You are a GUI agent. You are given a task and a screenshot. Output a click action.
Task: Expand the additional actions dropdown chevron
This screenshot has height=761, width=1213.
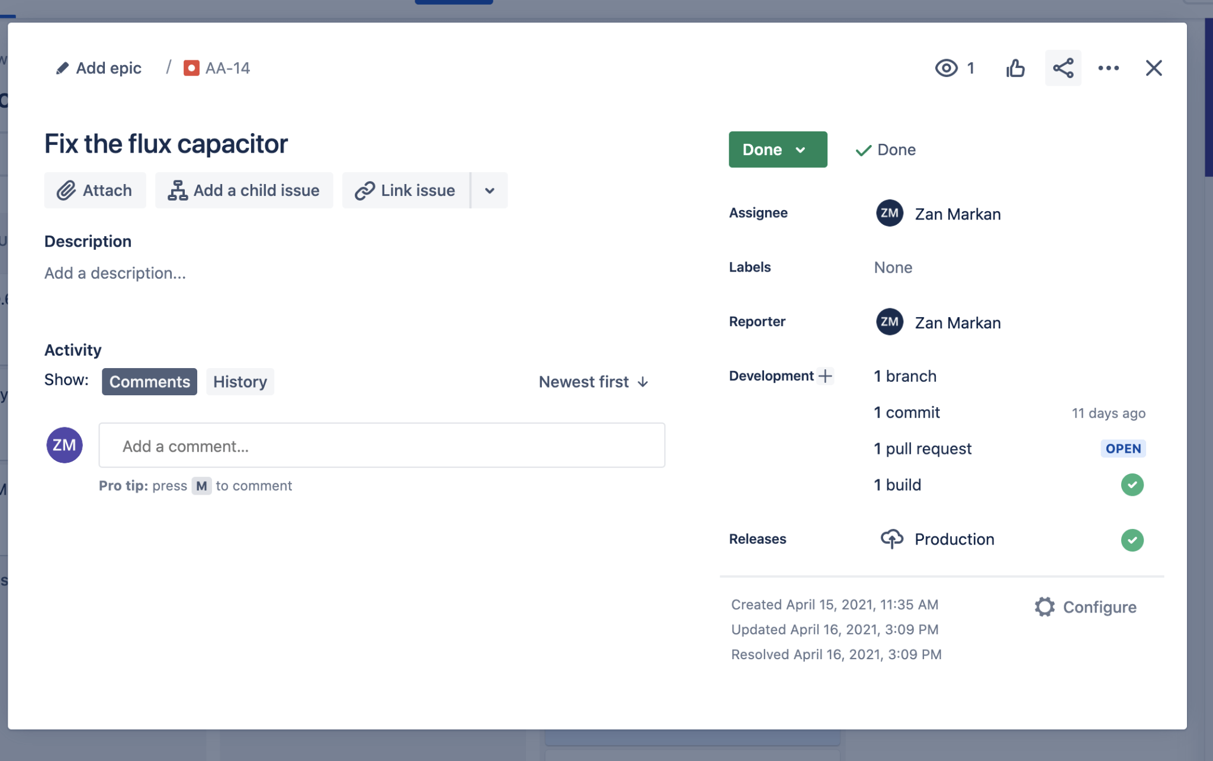pyautogui.click(x=489, y=191)
